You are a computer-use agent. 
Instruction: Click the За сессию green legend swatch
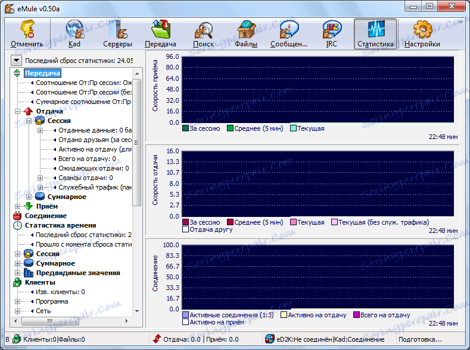[x=186, y=128]
